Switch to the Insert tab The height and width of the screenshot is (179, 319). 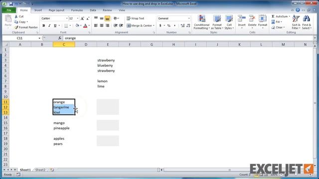[x=38, y=10]
